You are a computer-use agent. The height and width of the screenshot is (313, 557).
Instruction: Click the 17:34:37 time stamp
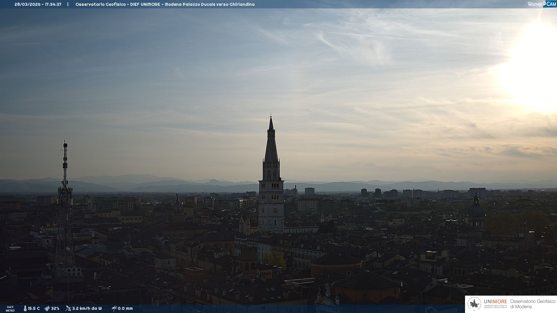[53, 4]
